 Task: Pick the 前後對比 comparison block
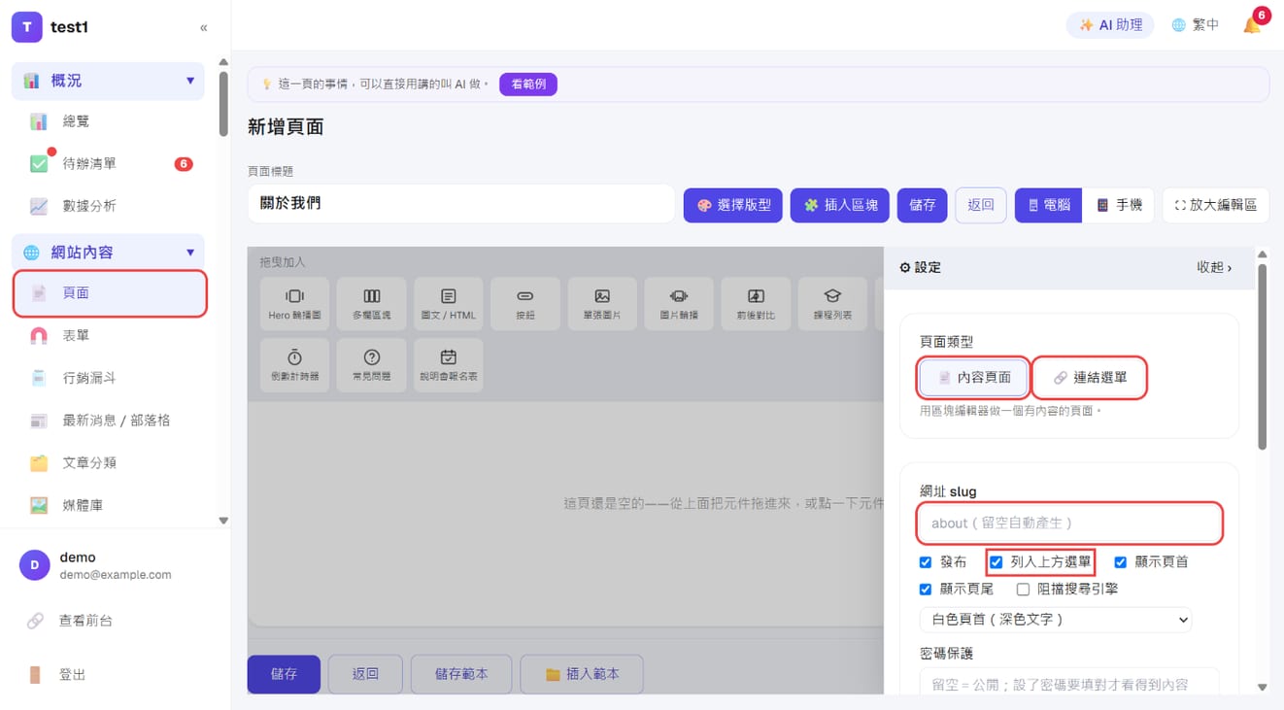[756, 304]
